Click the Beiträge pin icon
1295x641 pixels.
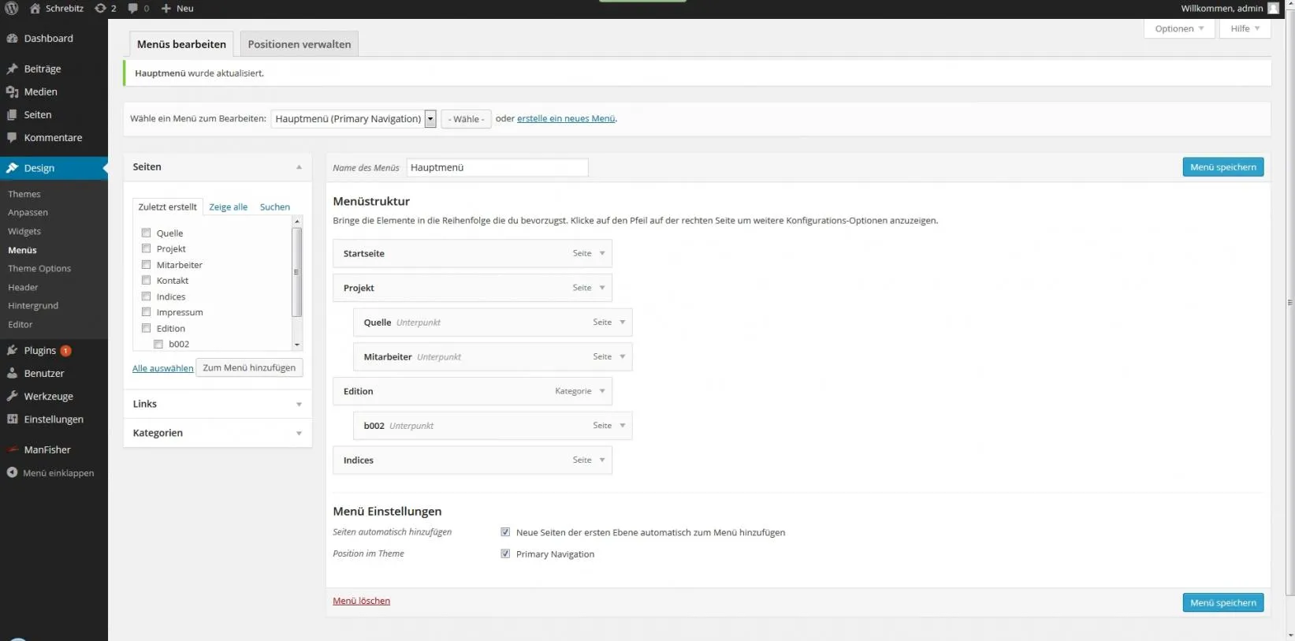12,69
